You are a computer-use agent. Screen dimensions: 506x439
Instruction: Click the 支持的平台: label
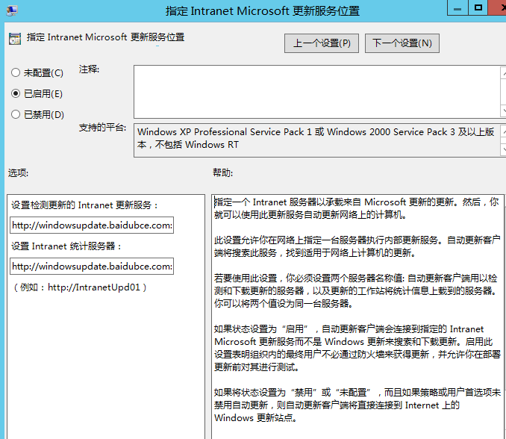(103, 128)
